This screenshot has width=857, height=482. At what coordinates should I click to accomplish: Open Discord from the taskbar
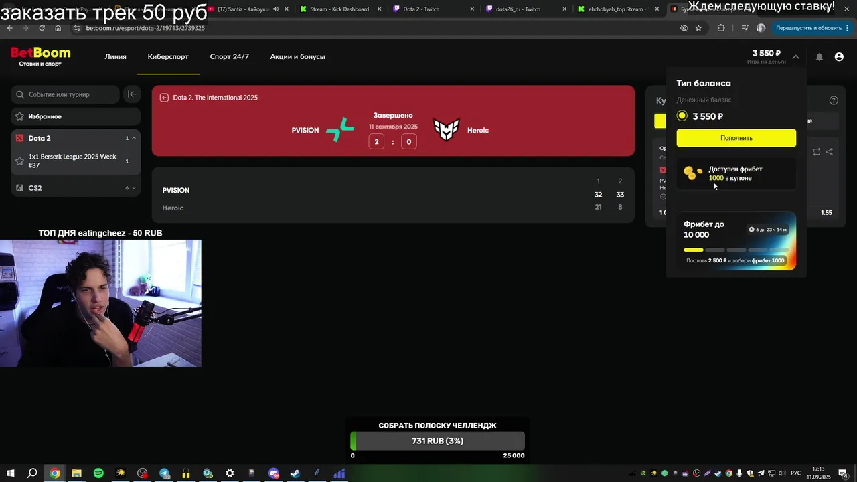[x=273, y=473]
